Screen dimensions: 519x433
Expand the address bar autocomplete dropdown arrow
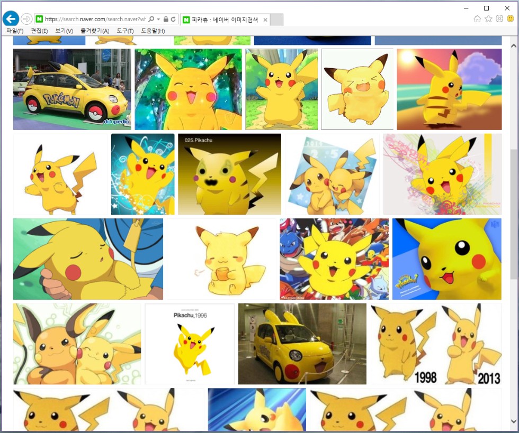pyautogui.click(x=158, y=20)
